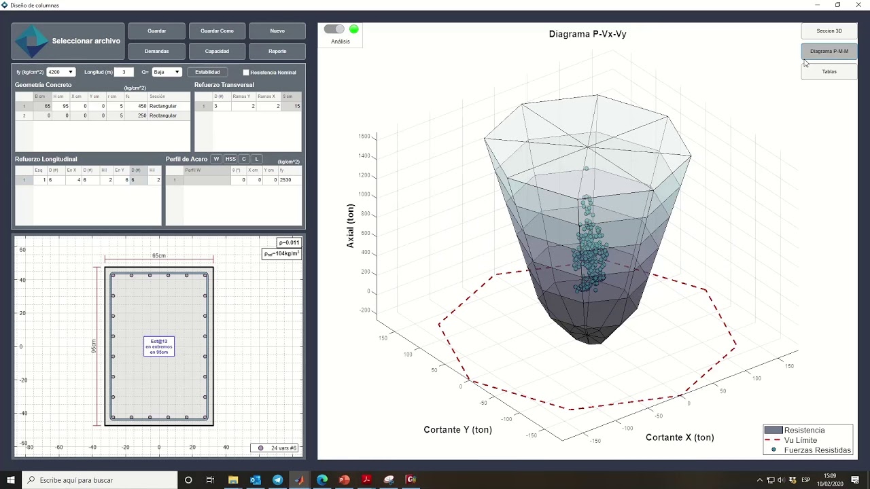The height and width of the screenshot is (489, 870).
Task: Select the W steel profile type
Action: coord(216,159)
